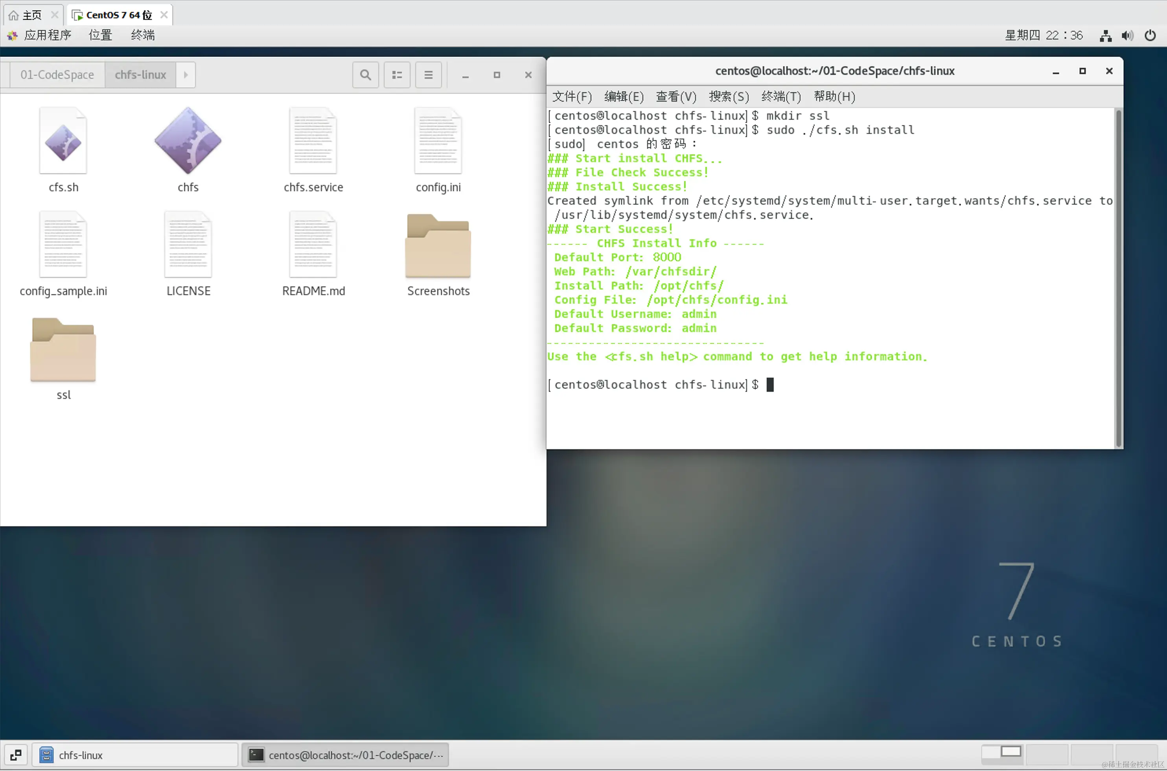Switch to second workspace in pager
The image size is (1167, 771).
coord(1047,754)
